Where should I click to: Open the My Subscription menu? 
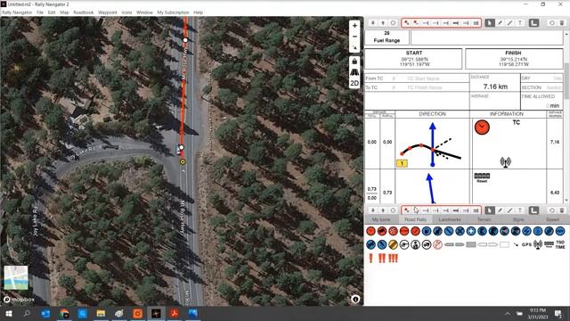[x=173, y=12]
